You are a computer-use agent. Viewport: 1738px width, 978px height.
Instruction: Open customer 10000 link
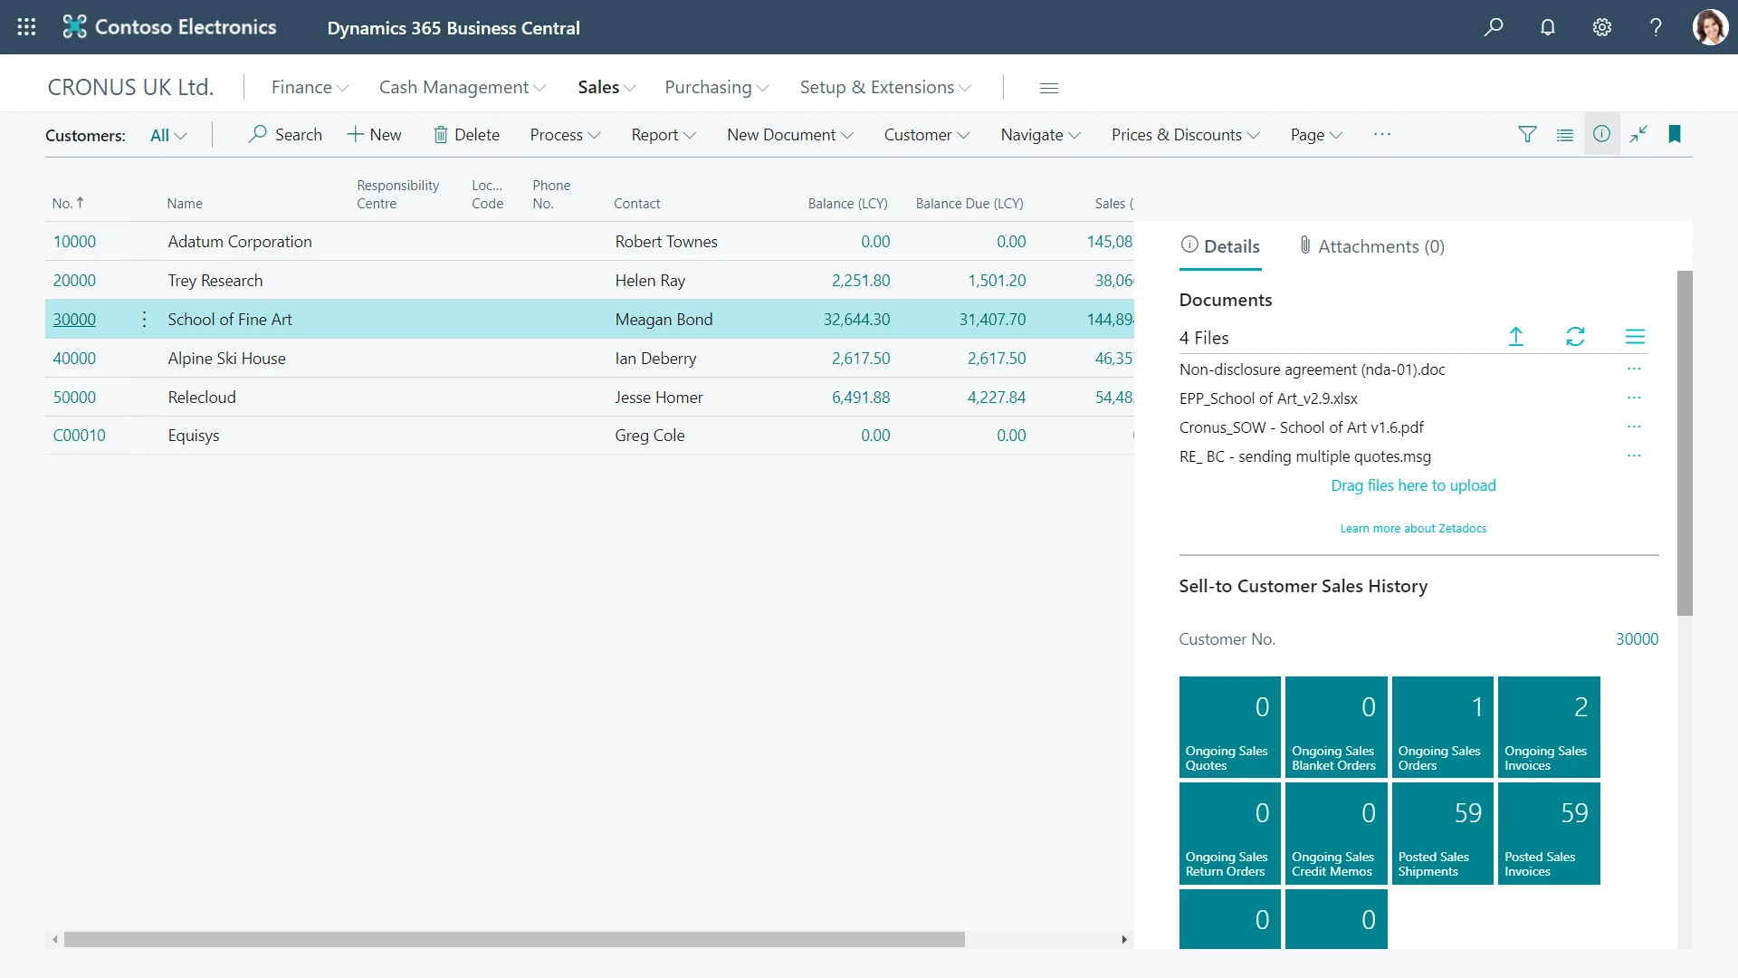tap(74, 242)
